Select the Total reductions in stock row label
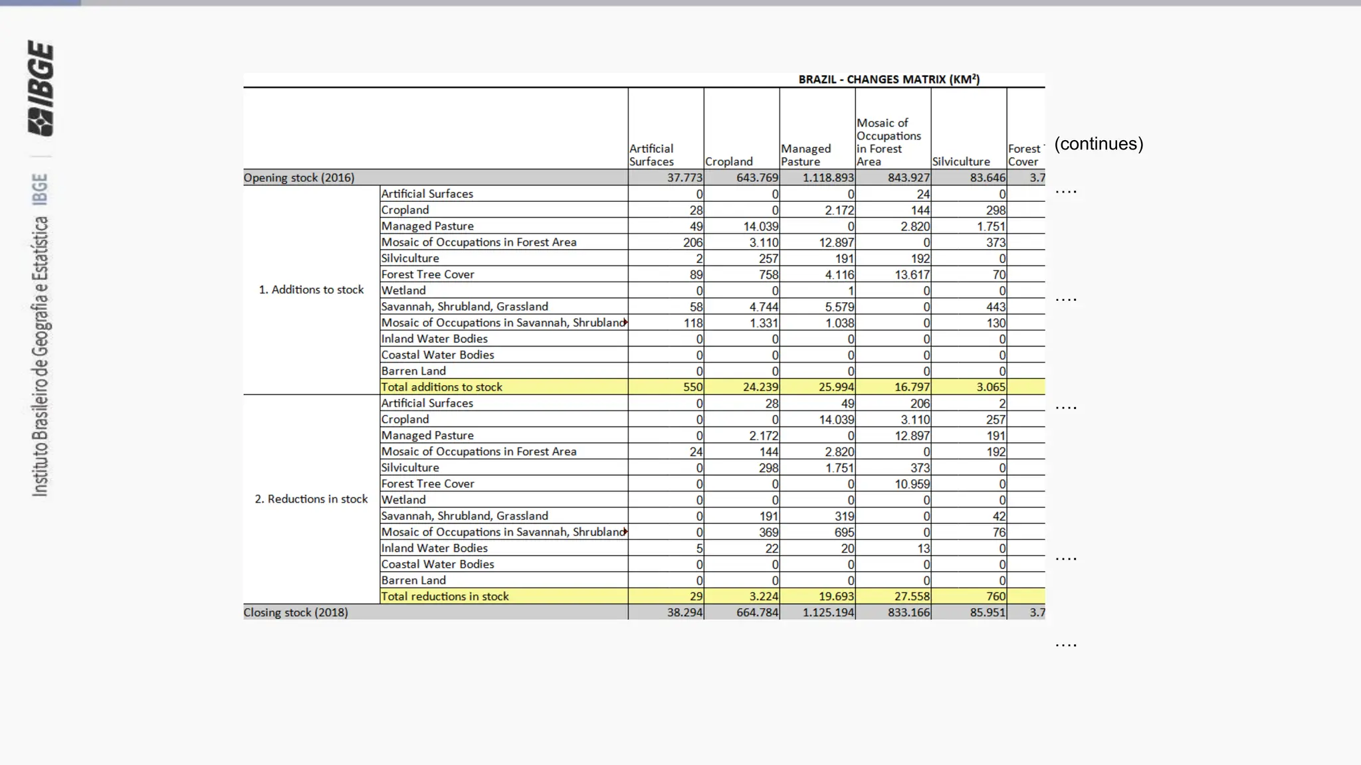Viewport: 1361px width, 765px height. pyautogui.click(x=445, y=596)
